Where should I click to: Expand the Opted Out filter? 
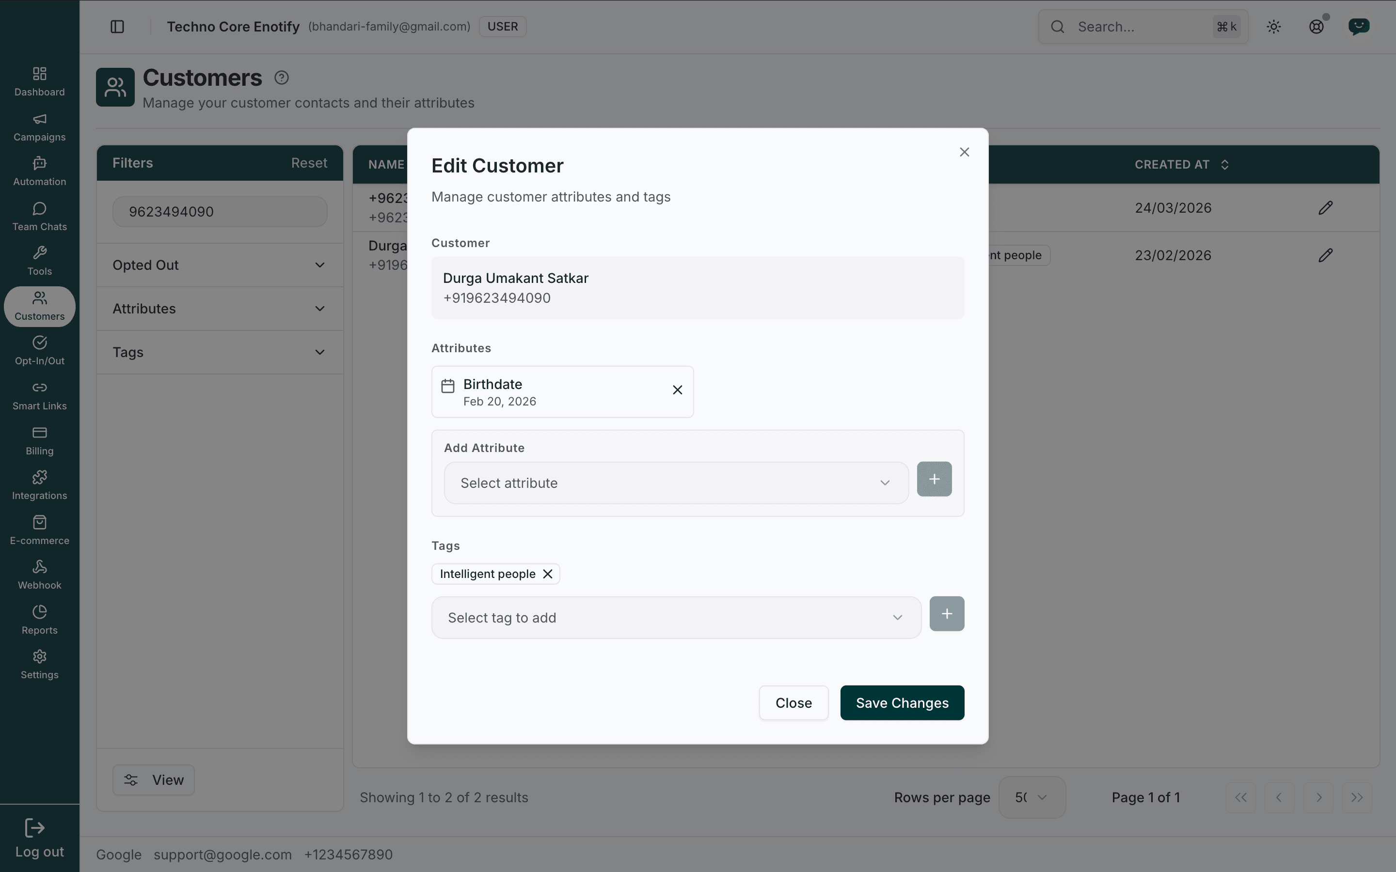[x=220, y=265]
